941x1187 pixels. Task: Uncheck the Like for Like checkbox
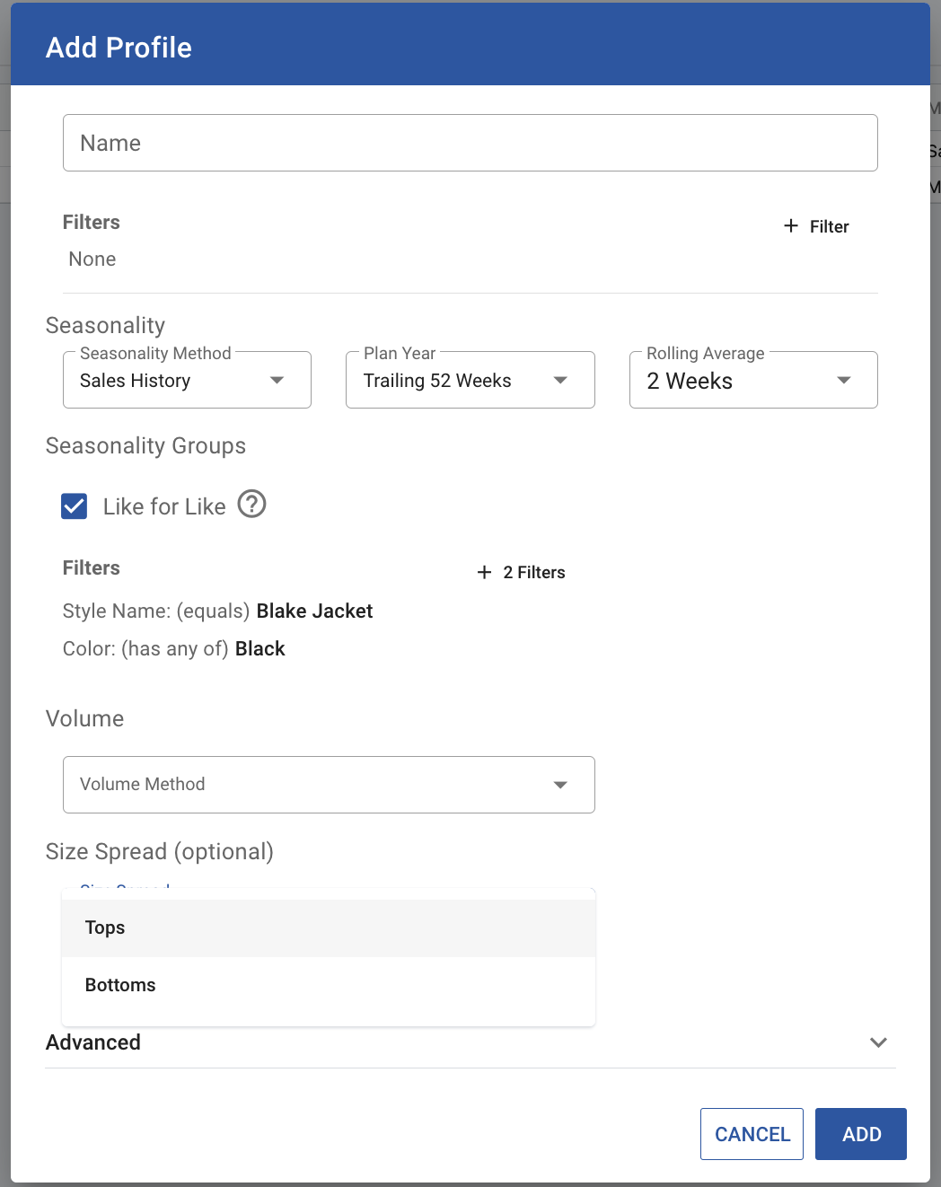point(75,506)
